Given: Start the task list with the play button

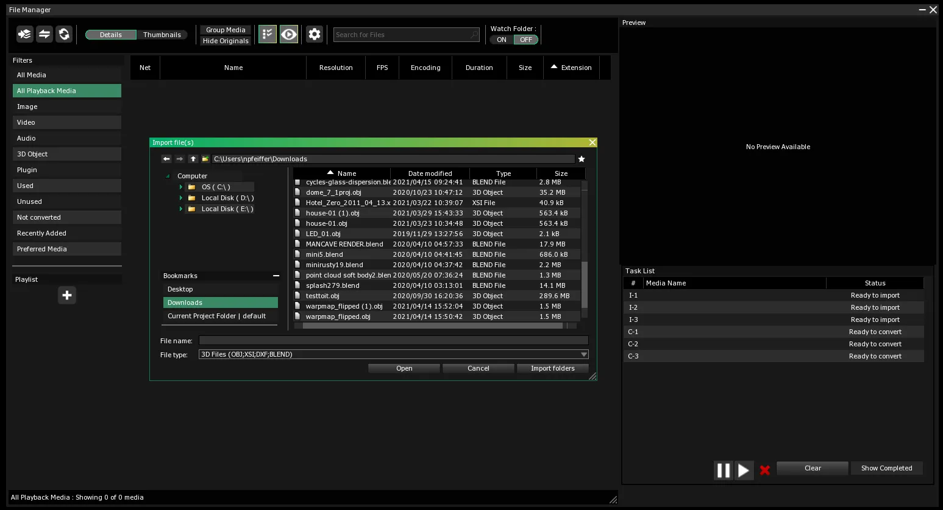Looking at the screenshot, I should coord(744,470).
